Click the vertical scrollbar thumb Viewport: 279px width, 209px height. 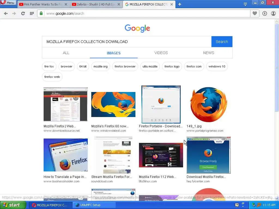click(277, 67)
